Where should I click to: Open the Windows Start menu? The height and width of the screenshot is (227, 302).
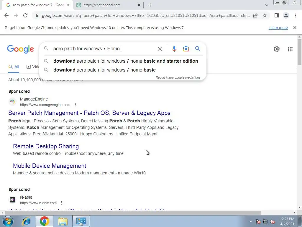click(8, 221)
